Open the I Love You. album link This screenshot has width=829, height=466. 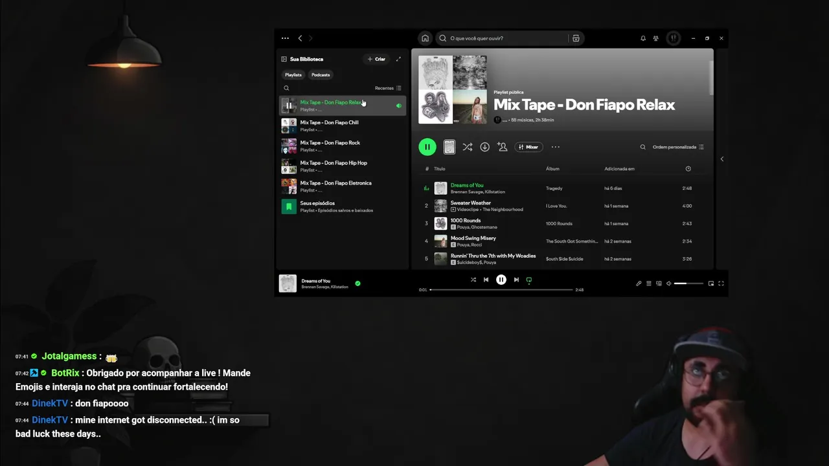point(556,206)
